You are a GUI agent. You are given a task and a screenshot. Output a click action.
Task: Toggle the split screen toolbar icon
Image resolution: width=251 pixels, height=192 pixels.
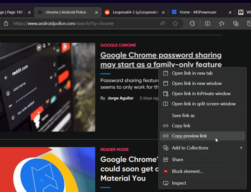tap(207, 23)
